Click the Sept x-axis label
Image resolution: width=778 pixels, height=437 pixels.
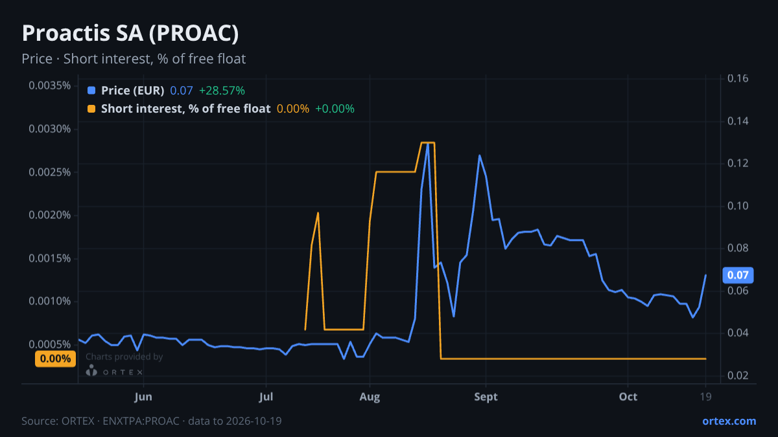[486, 396]
